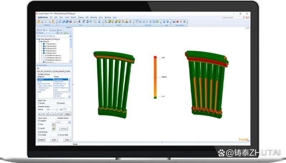The width and height of the screenshot is (286, 163).
Task: Open the Results menu
Action: [74, 17]
